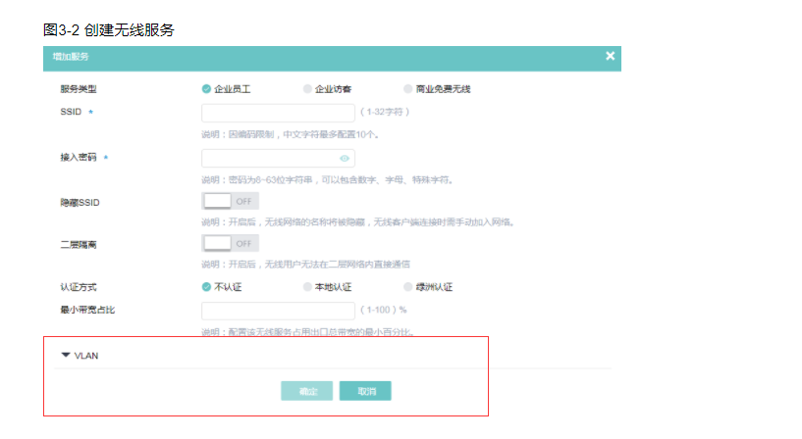Viewport: 802px width, 439px height.
Task: Click the 接入密码 input field
Action: [x=278, y=158]
